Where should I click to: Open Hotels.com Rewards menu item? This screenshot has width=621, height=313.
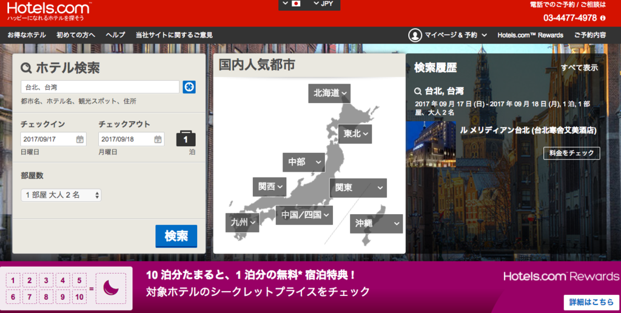coord(530,35)
